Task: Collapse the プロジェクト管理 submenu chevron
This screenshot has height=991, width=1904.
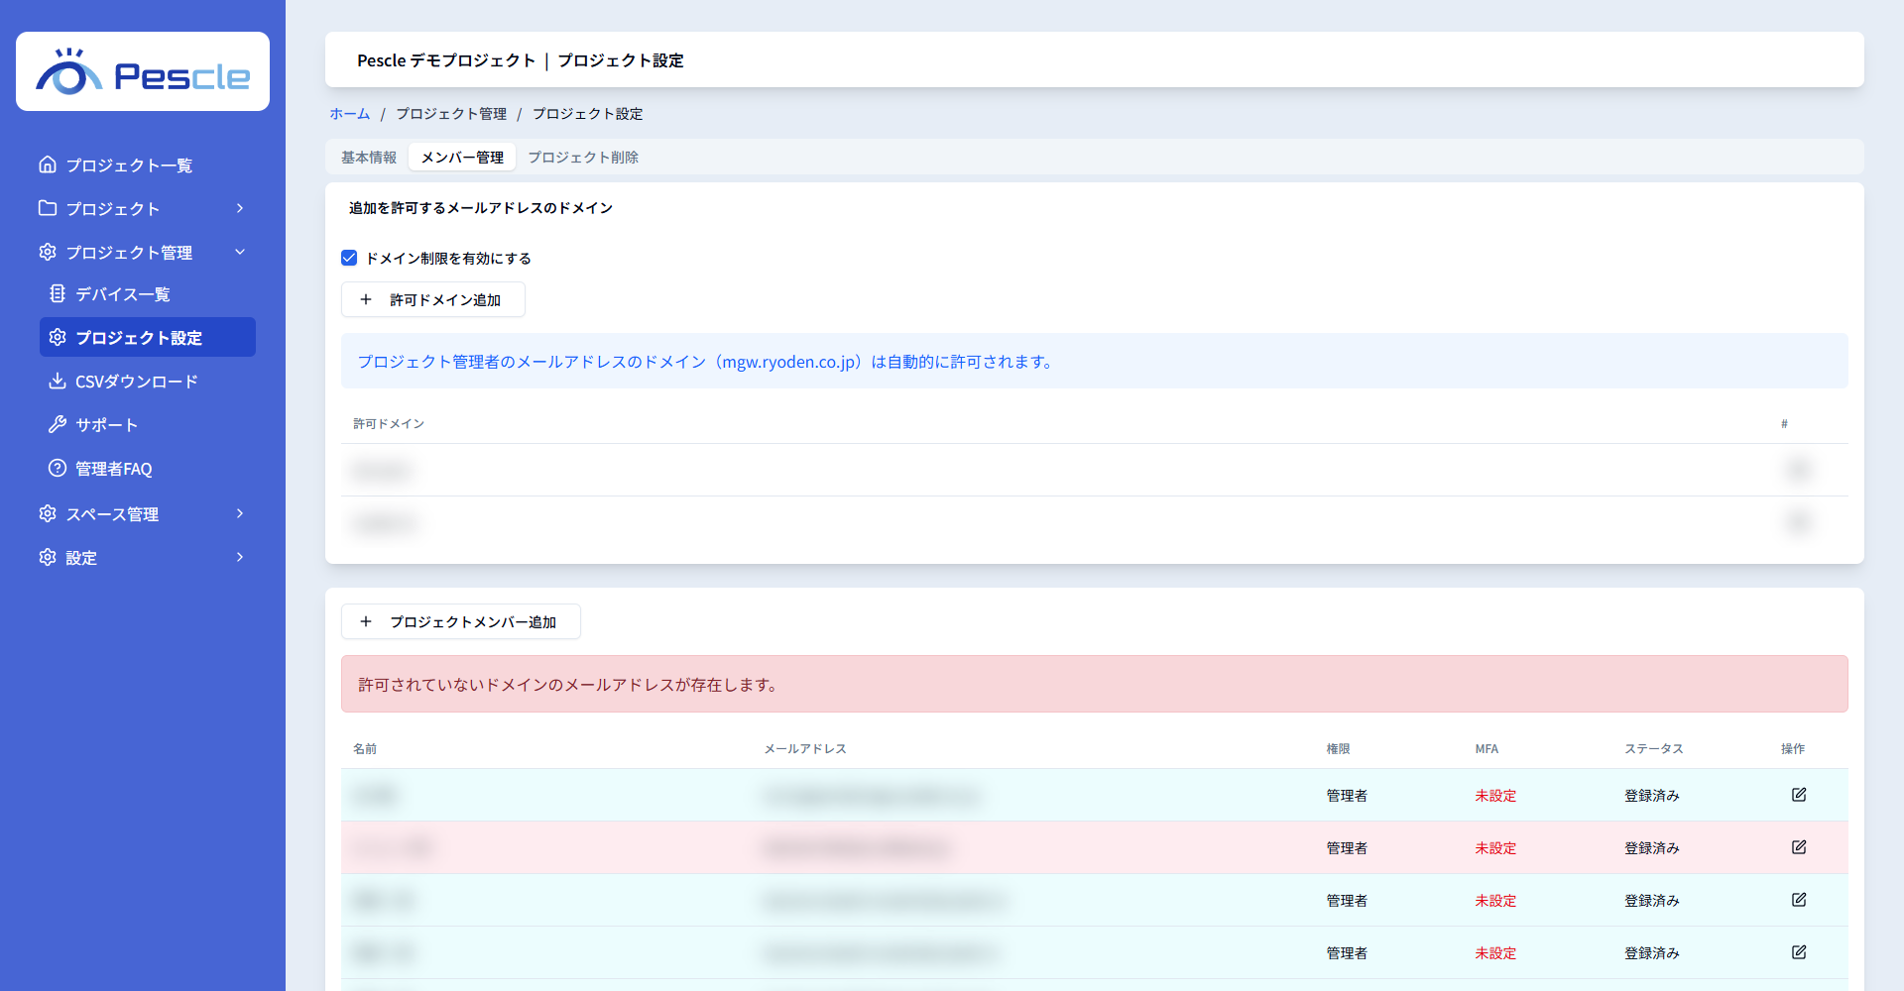Action: click(240, 252)
